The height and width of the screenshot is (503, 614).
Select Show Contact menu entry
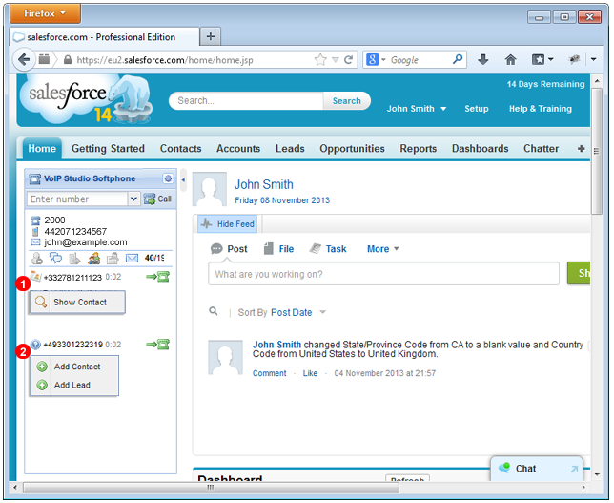point(77,303)
